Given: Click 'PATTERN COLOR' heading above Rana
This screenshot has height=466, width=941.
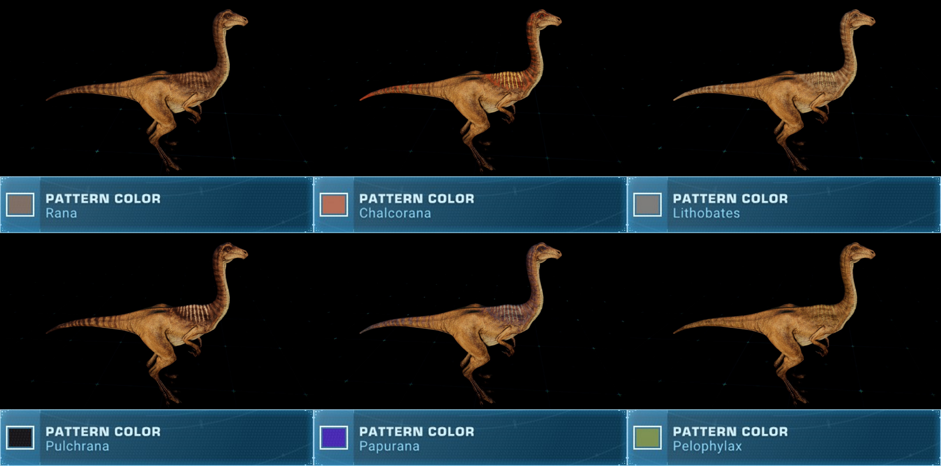Looking at the screenshot, I should pyautogui.click(x=103, y=198).
